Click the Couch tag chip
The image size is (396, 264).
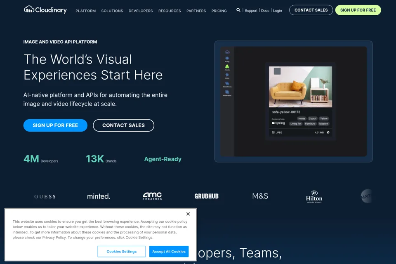[312, 118]
